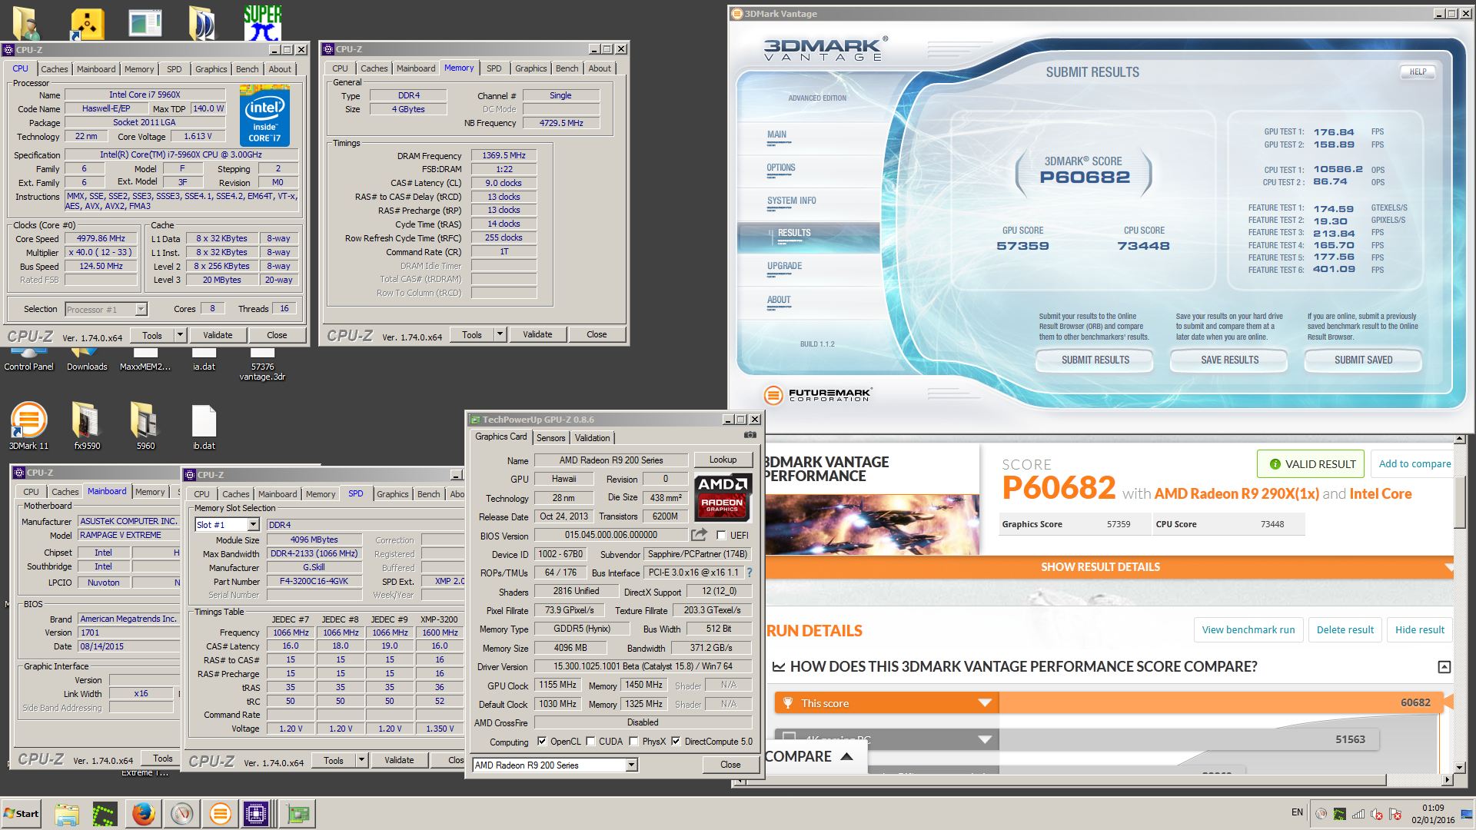Click PCI-E bus interface question mark
This screenshot has height=830, width=1476.
click(x=750, y=573)
